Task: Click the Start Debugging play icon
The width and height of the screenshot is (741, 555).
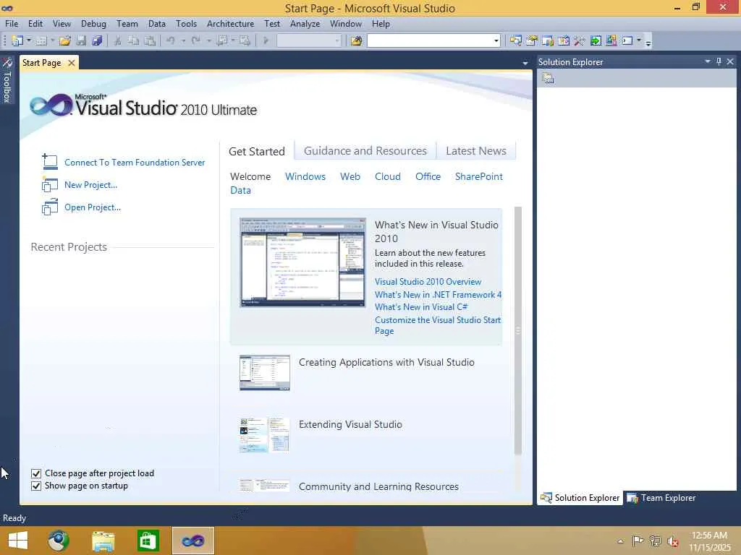Action: coord(266,40)
